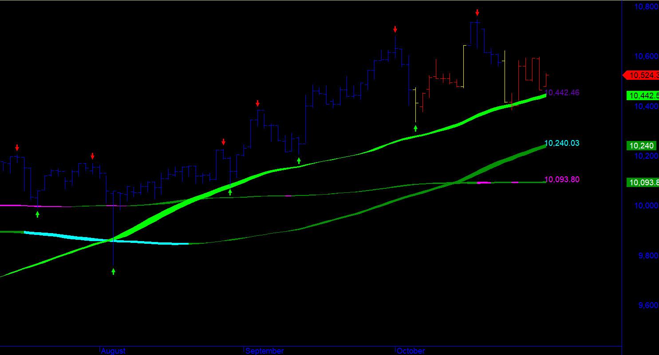
Task: Select red sell arrow above early September peak
Action: (257, 104)
